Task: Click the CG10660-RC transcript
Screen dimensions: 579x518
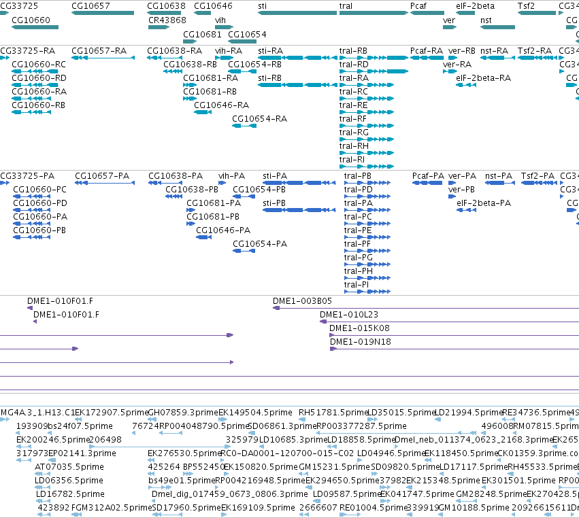Action: point(35,71)
